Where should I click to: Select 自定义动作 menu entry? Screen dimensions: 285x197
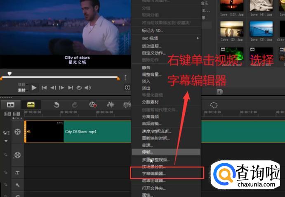(x=153, y=53)
